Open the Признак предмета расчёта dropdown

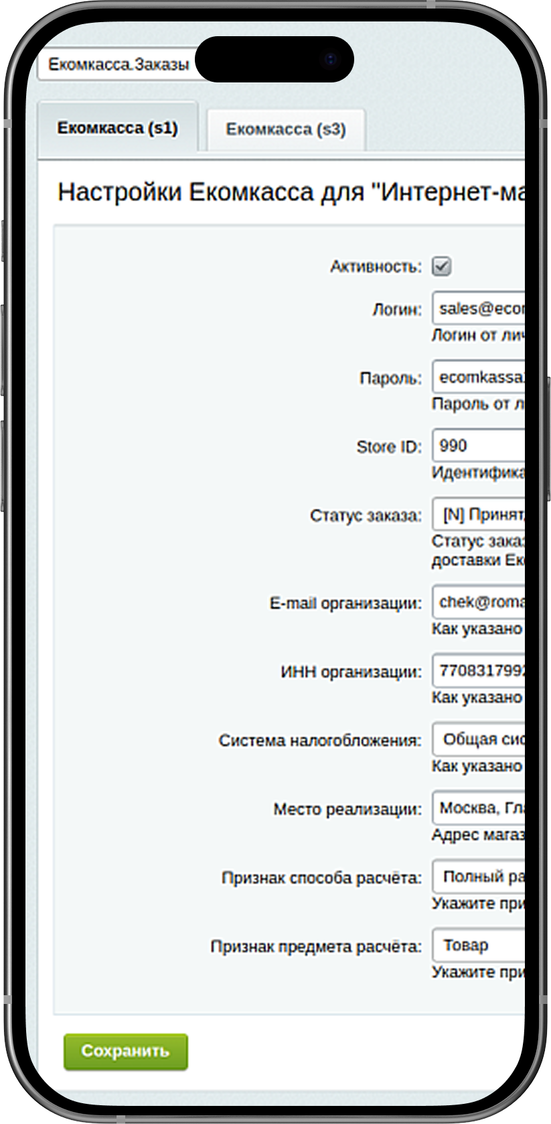478,946
